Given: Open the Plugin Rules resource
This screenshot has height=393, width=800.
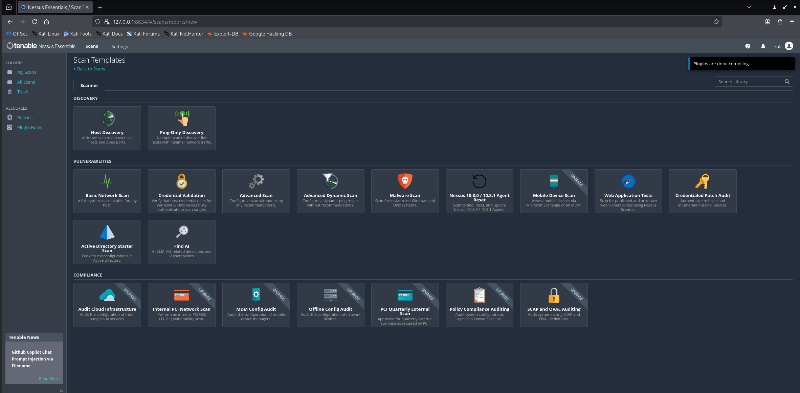Looking at the screenshot, I should tap(29, 127).
